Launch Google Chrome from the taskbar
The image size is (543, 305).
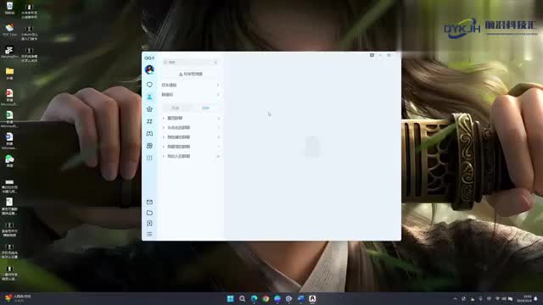266,299
